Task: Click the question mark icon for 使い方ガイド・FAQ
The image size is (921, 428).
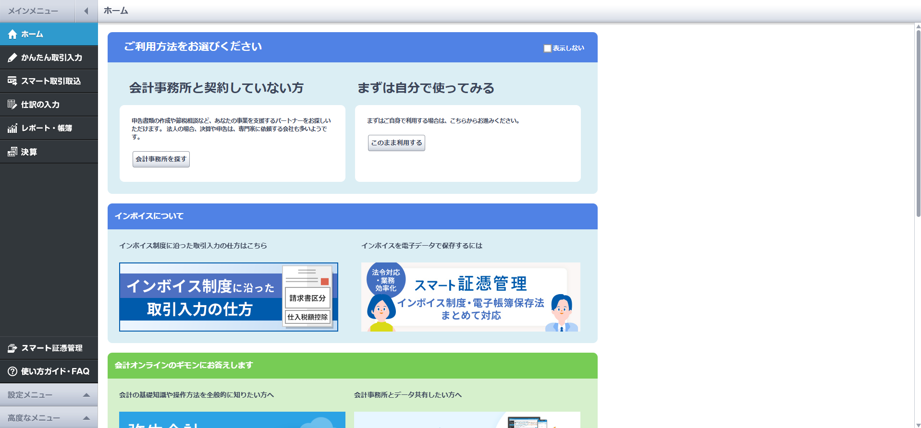Action: pyautogui.click(x=12, y=371)
